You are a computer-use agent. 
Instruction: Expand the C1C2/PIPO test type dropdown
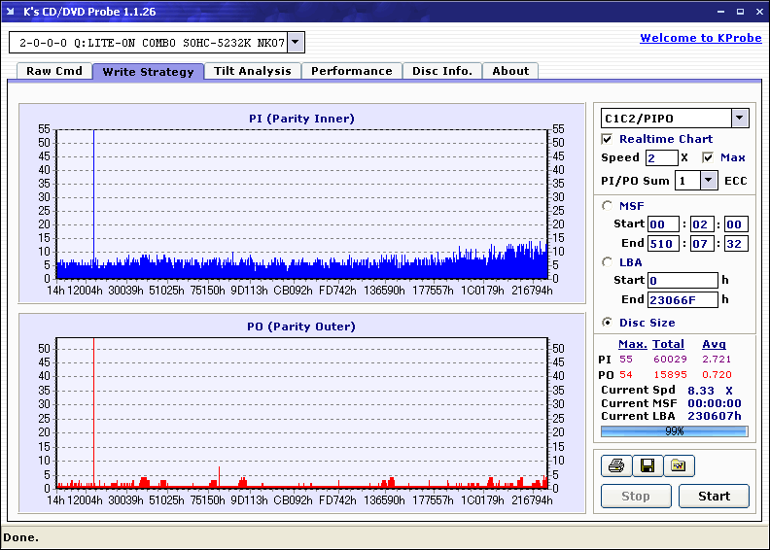click(x=740, y=119)
